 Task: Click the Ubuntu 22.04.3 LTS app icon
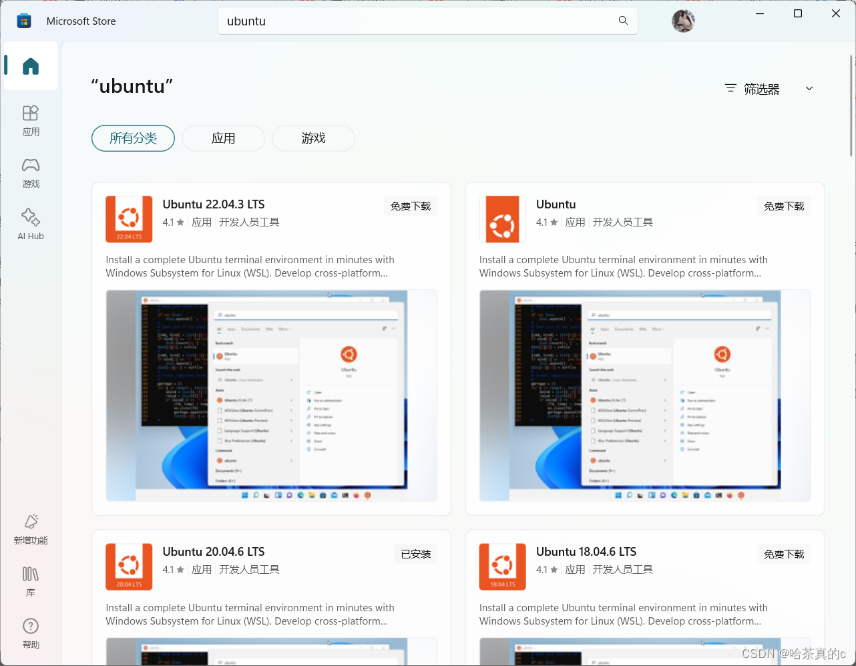129,219
